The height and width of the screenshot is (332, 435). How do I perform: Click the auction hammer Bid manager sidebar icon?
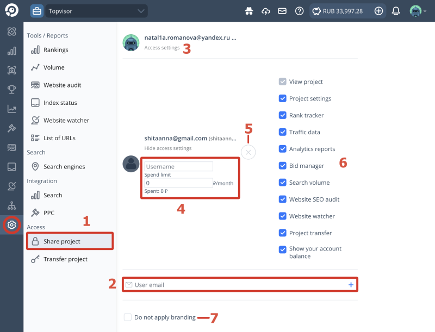[x=11, y=128]
